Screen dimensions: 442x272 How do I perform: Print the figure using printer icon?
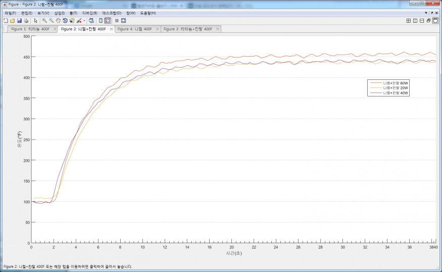26,21
